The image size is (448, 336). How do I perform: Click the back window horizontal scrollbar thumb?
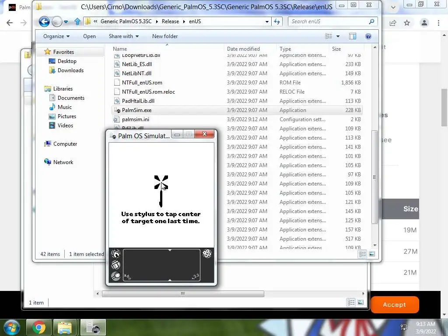[x=183, y=294]
